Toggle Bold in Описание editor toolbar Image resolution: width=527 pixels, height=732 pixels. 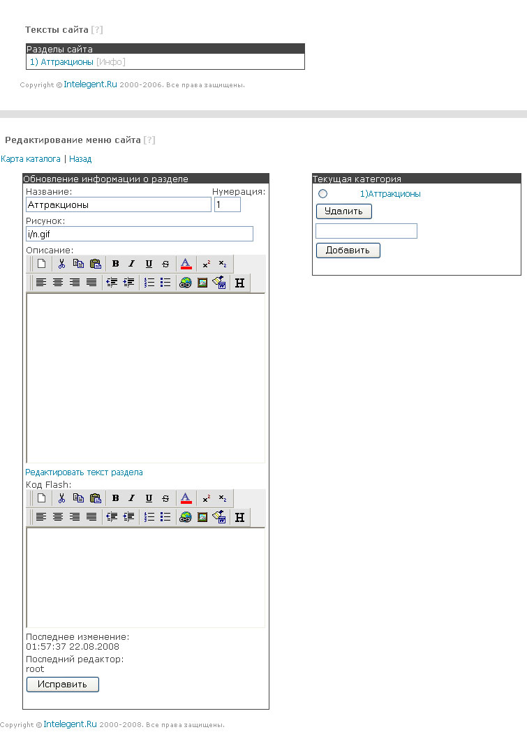click(115, 264)
